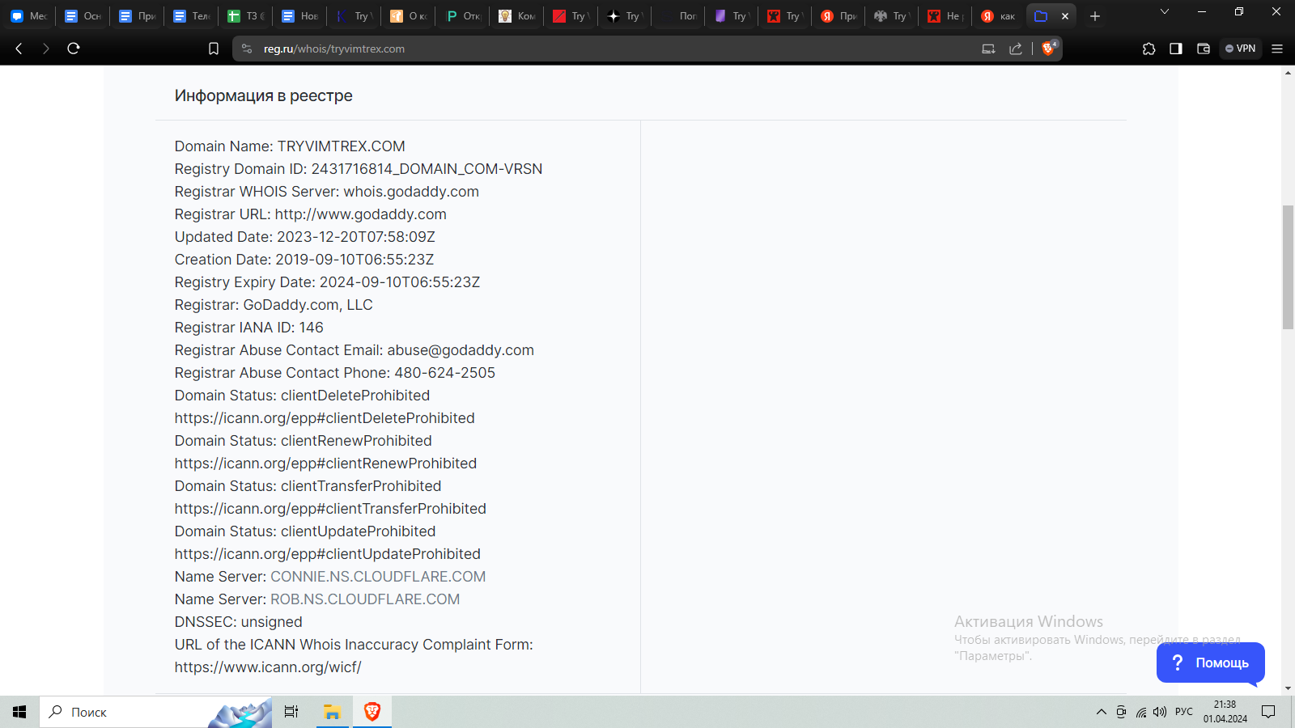Click the scrollbar down arrow
Image resolution: width=1295 pixels, height=728 pixels.
coord(1288,688)
